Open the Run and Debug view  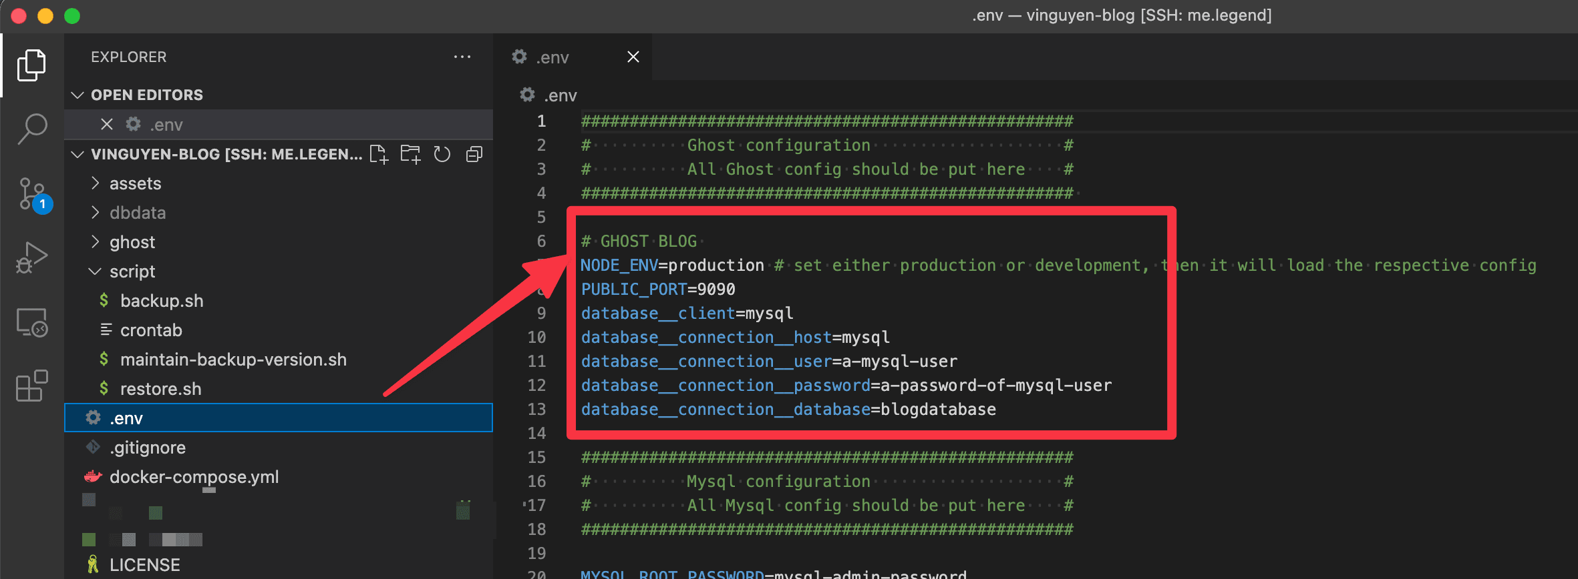click(x=31, y=257)
